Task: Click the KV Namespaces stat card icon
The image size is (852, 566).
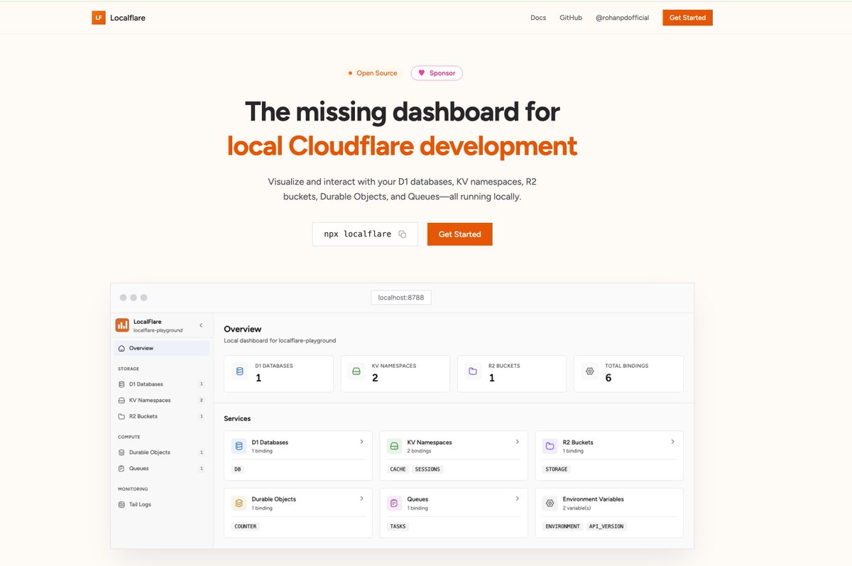Action: (x=356, y=371)
